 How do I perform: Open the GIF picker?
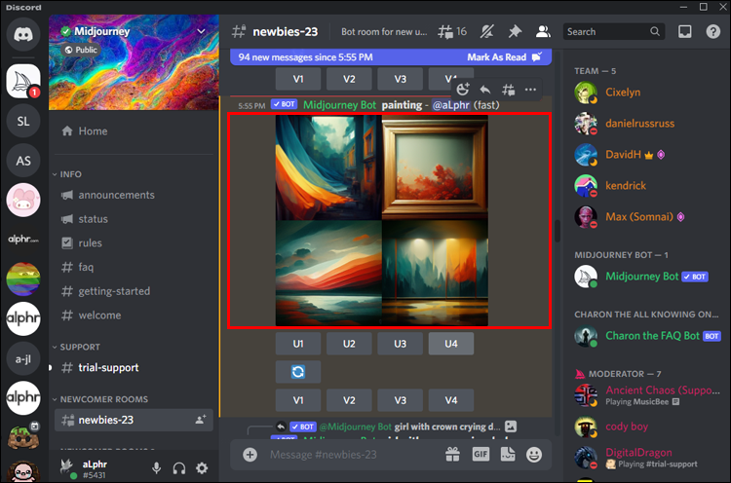click(481, 454)
